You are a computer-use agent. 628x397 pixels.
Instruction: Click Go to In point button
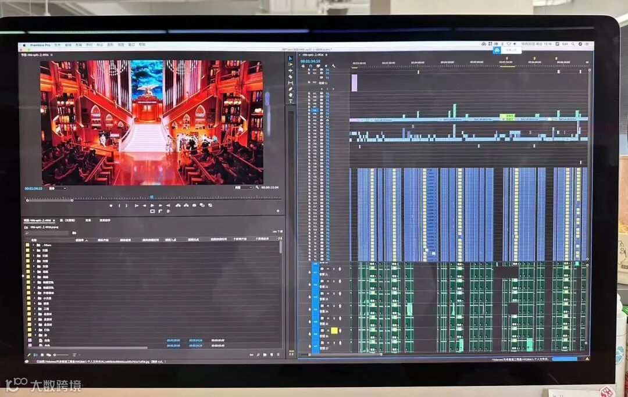click(x=137, y=205)
